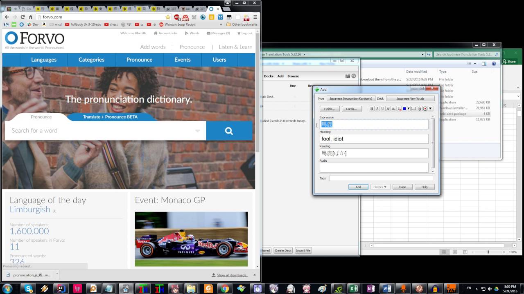Click Show all downloads link
This screenshot has height=294, width=524.
233,275
